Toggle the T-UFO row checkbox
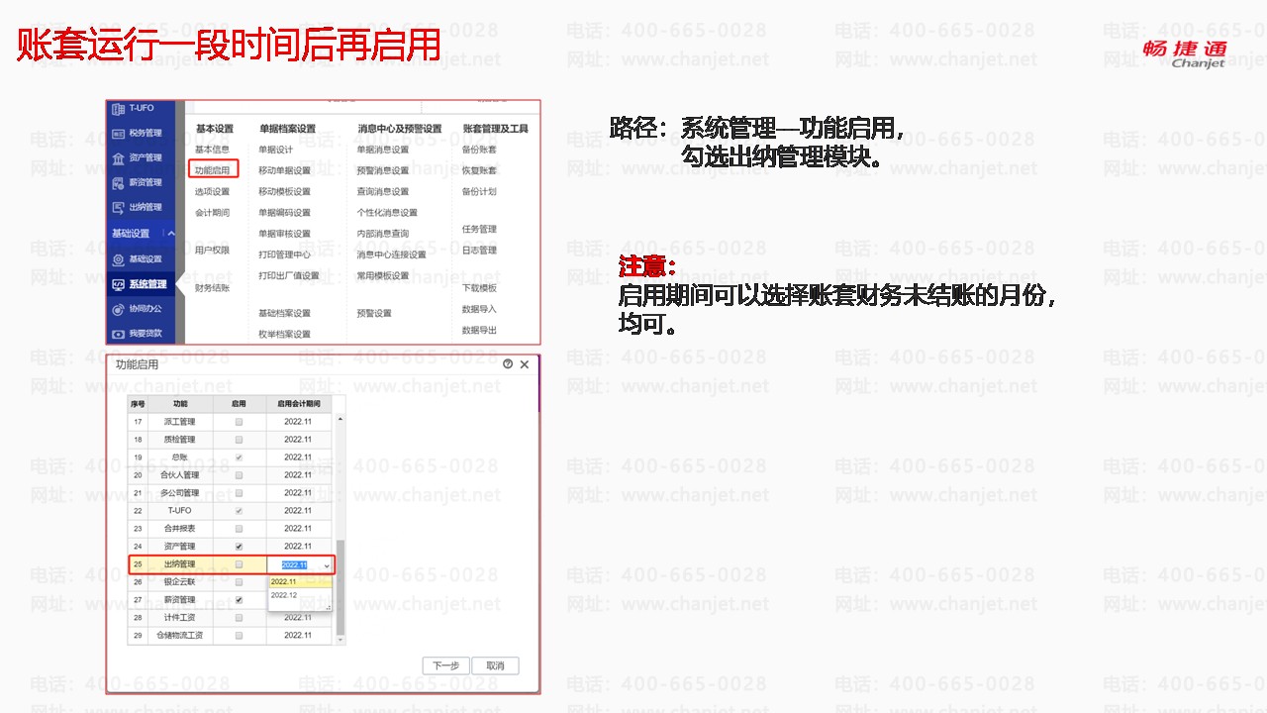Viewport: 1267px width, 713px height. [x=239, y=511]
